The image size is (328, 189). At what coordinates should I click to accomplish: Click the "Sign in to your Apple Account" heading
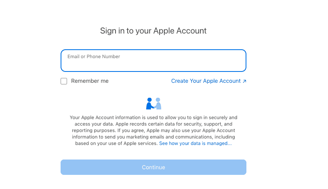coord(153,31)
